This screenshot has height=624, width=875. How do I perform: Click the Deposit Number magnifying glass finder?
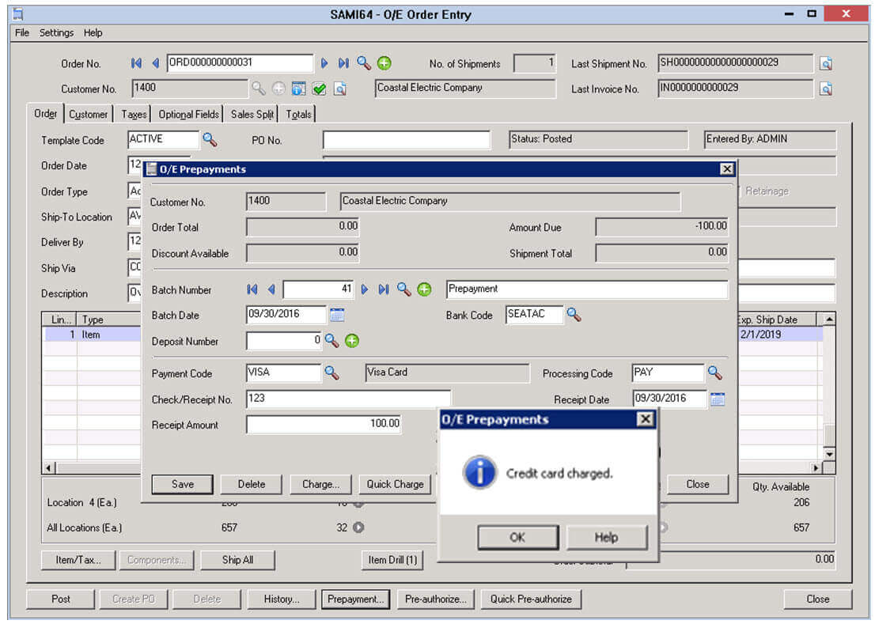331,341
